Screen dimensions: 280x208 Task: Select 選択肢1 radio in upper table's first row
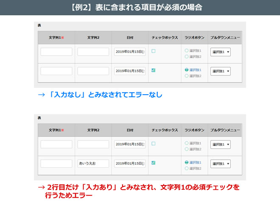[x=187, y=51]
